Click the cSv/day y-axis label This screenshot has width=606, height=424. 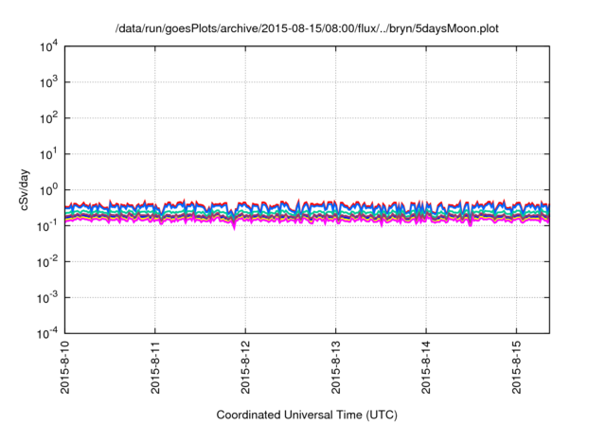24,189
